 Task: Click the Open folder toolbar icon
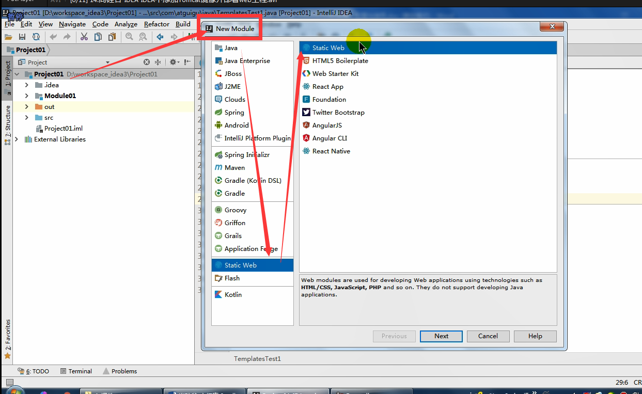click(8, 37)
